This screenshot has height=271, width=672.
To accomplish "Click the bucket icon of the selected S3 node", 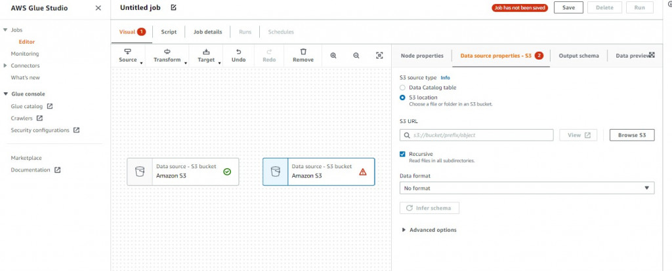I will click(x=276, y=172).
